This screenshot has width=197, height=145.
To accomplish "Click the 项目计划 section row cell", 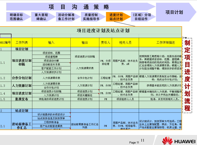I will (x=22, y=49).
